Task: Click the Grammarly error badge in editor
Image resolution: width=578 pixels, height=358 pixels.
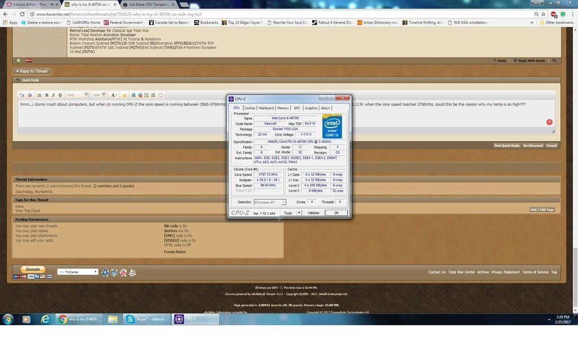Action: point(549,122)
